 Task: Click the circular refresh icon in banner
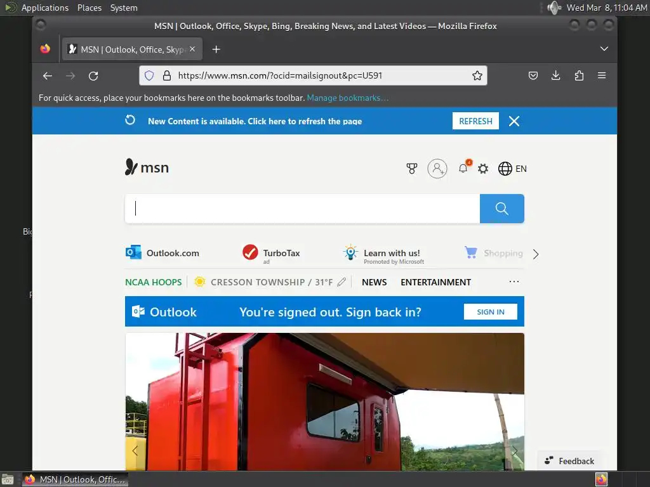130,120
